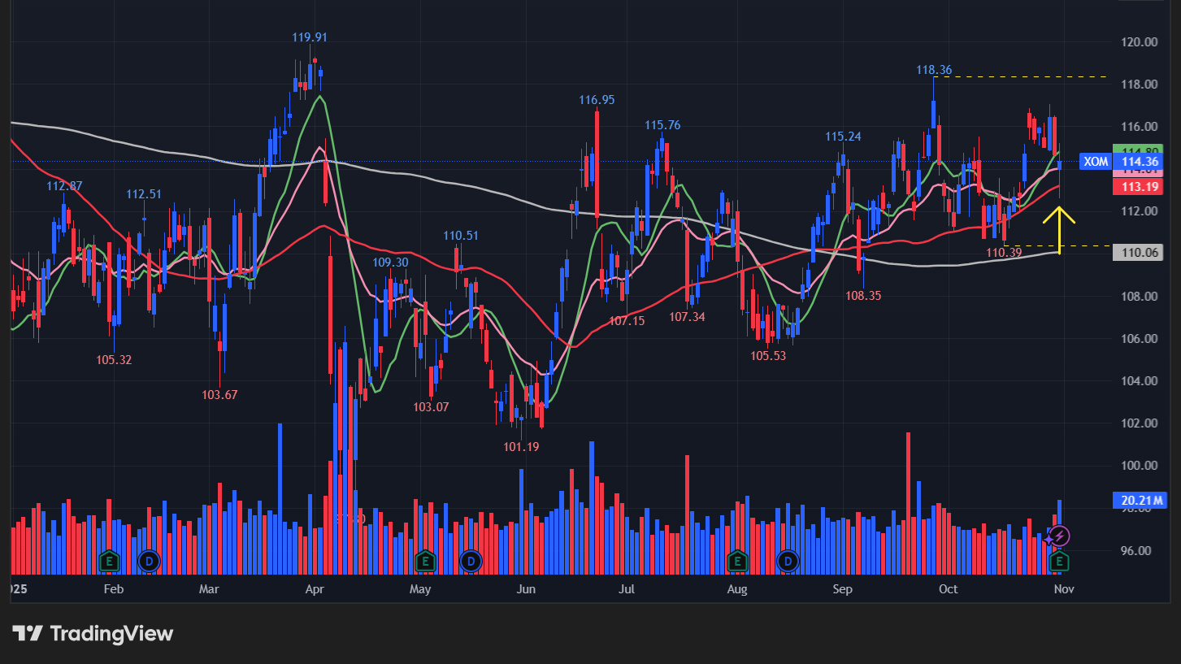Open the dividend D marker in mid-May
This screenshot has height=664, width=1181.
pos(471,560)
